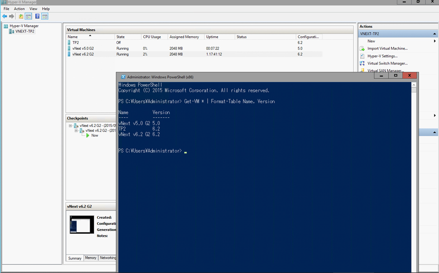Collapse the VNEXT-TP2 section in Actions pane
This screenshot has width=439, height=273.
[x=434, y=34]
